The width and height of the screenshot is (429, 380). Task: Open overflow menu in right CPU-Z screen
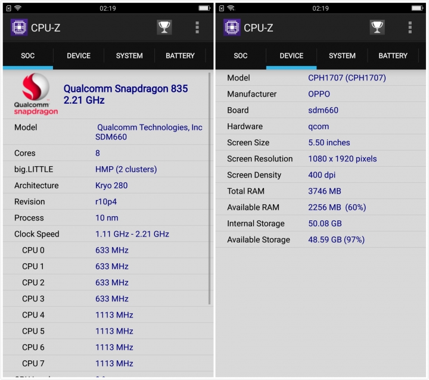[x=410, y=27]
